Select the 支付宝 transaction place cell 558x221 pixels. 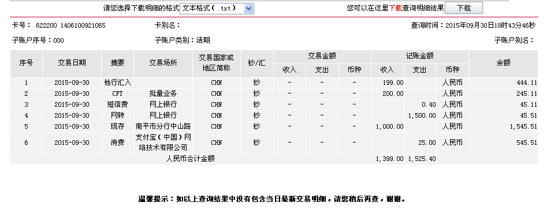(x=163, y=143)
